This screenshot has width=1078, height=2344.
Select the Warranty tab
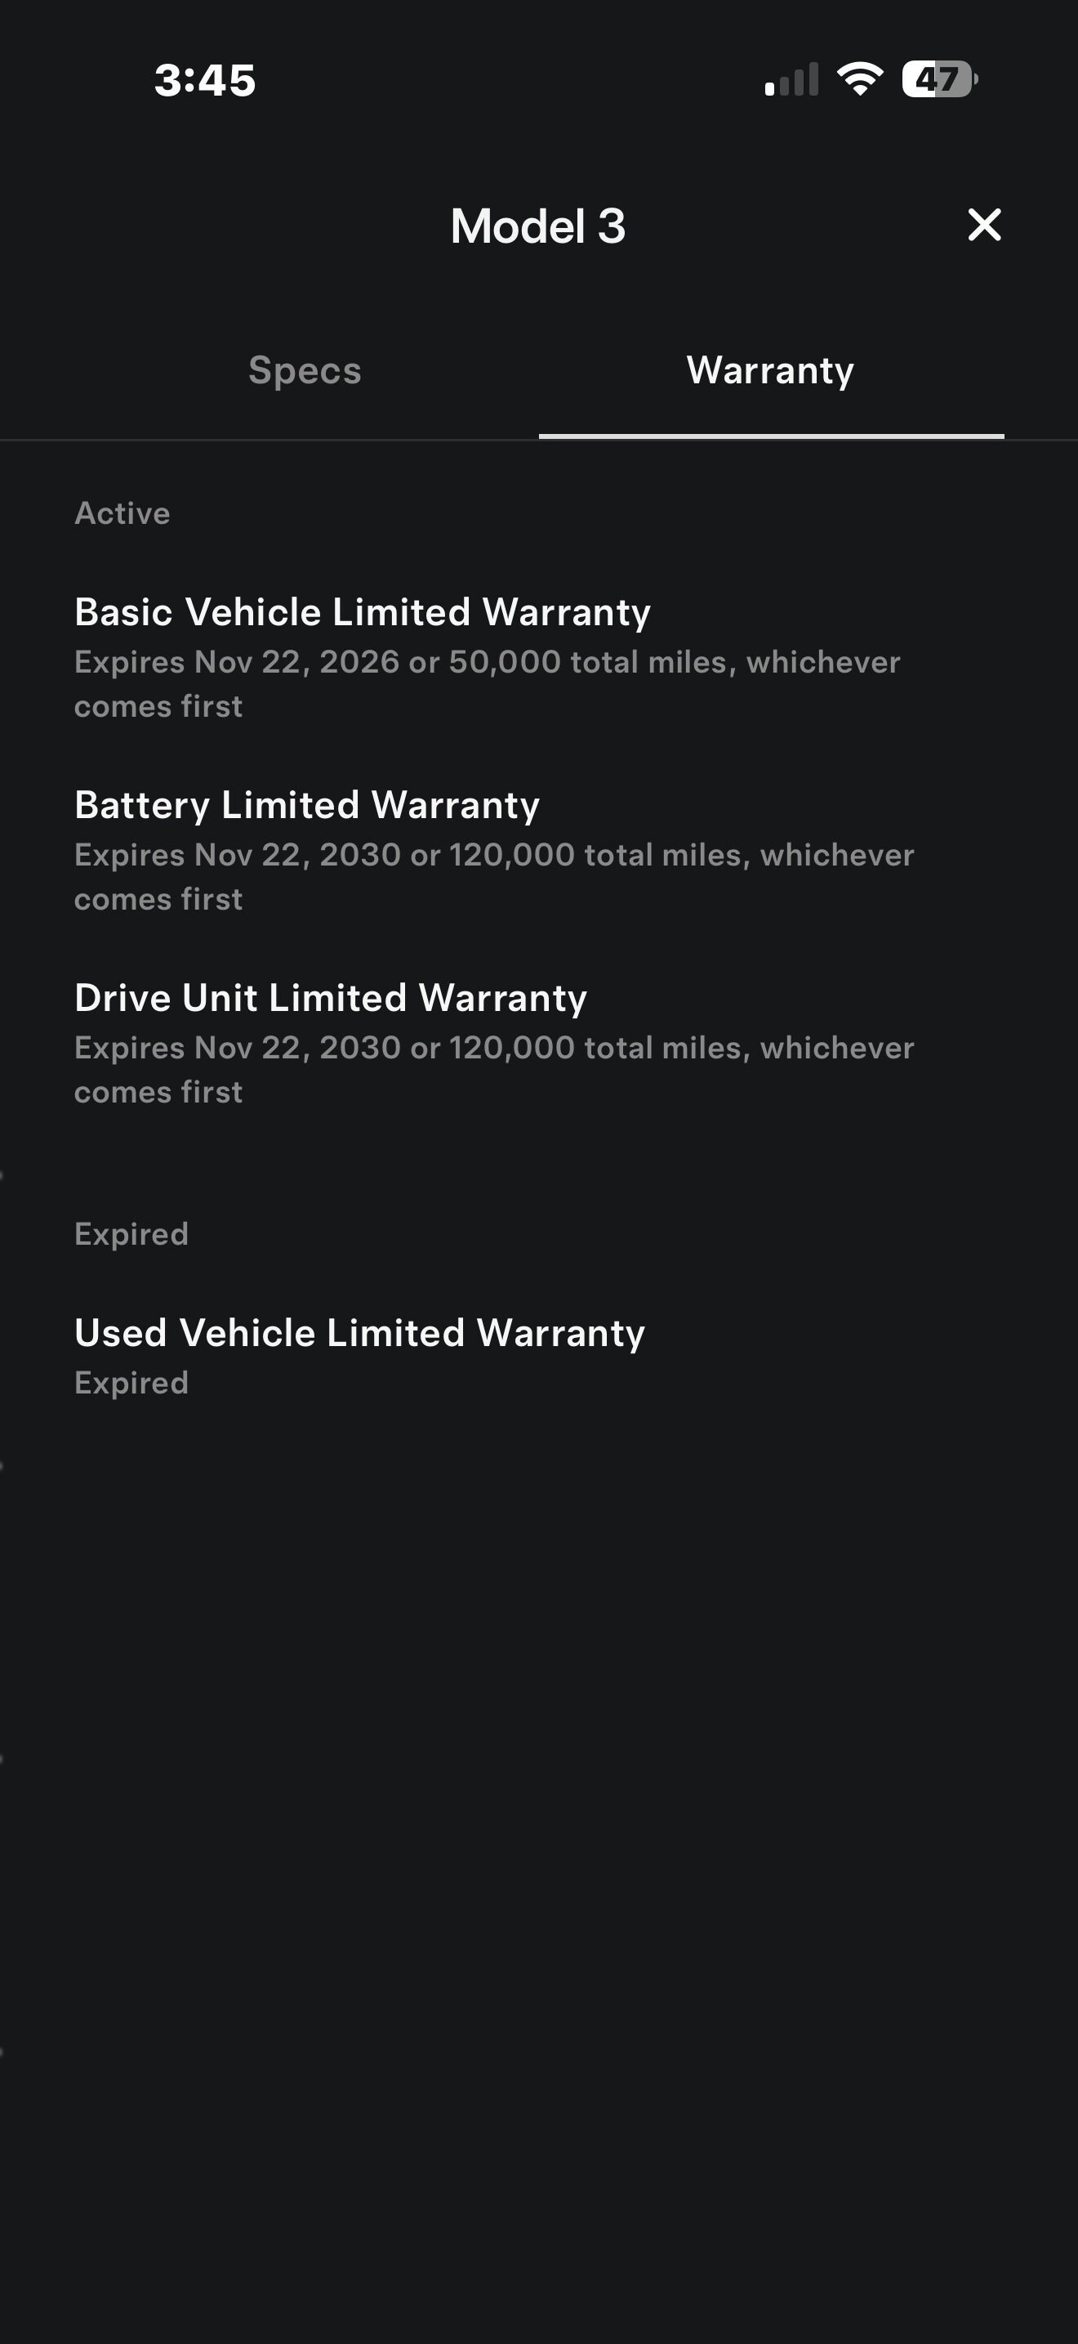[770, 370]
